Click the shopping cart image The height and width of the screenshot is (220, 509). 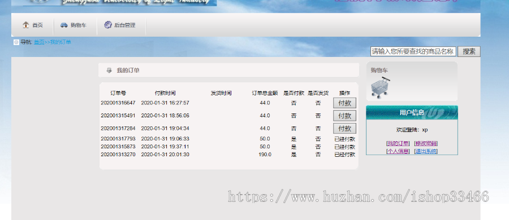point(381,87)
